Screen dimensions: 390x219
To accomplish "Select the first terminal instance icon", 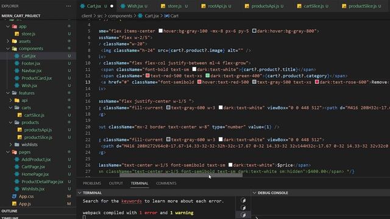I will pos(243,200).
